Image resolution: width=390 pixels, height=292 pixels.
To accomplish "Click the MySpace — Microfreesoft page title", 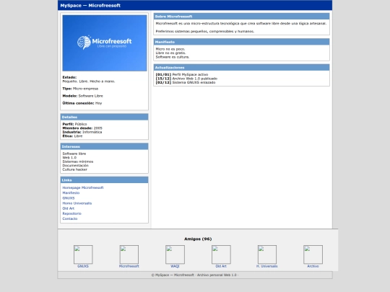I will click(90, 6).
